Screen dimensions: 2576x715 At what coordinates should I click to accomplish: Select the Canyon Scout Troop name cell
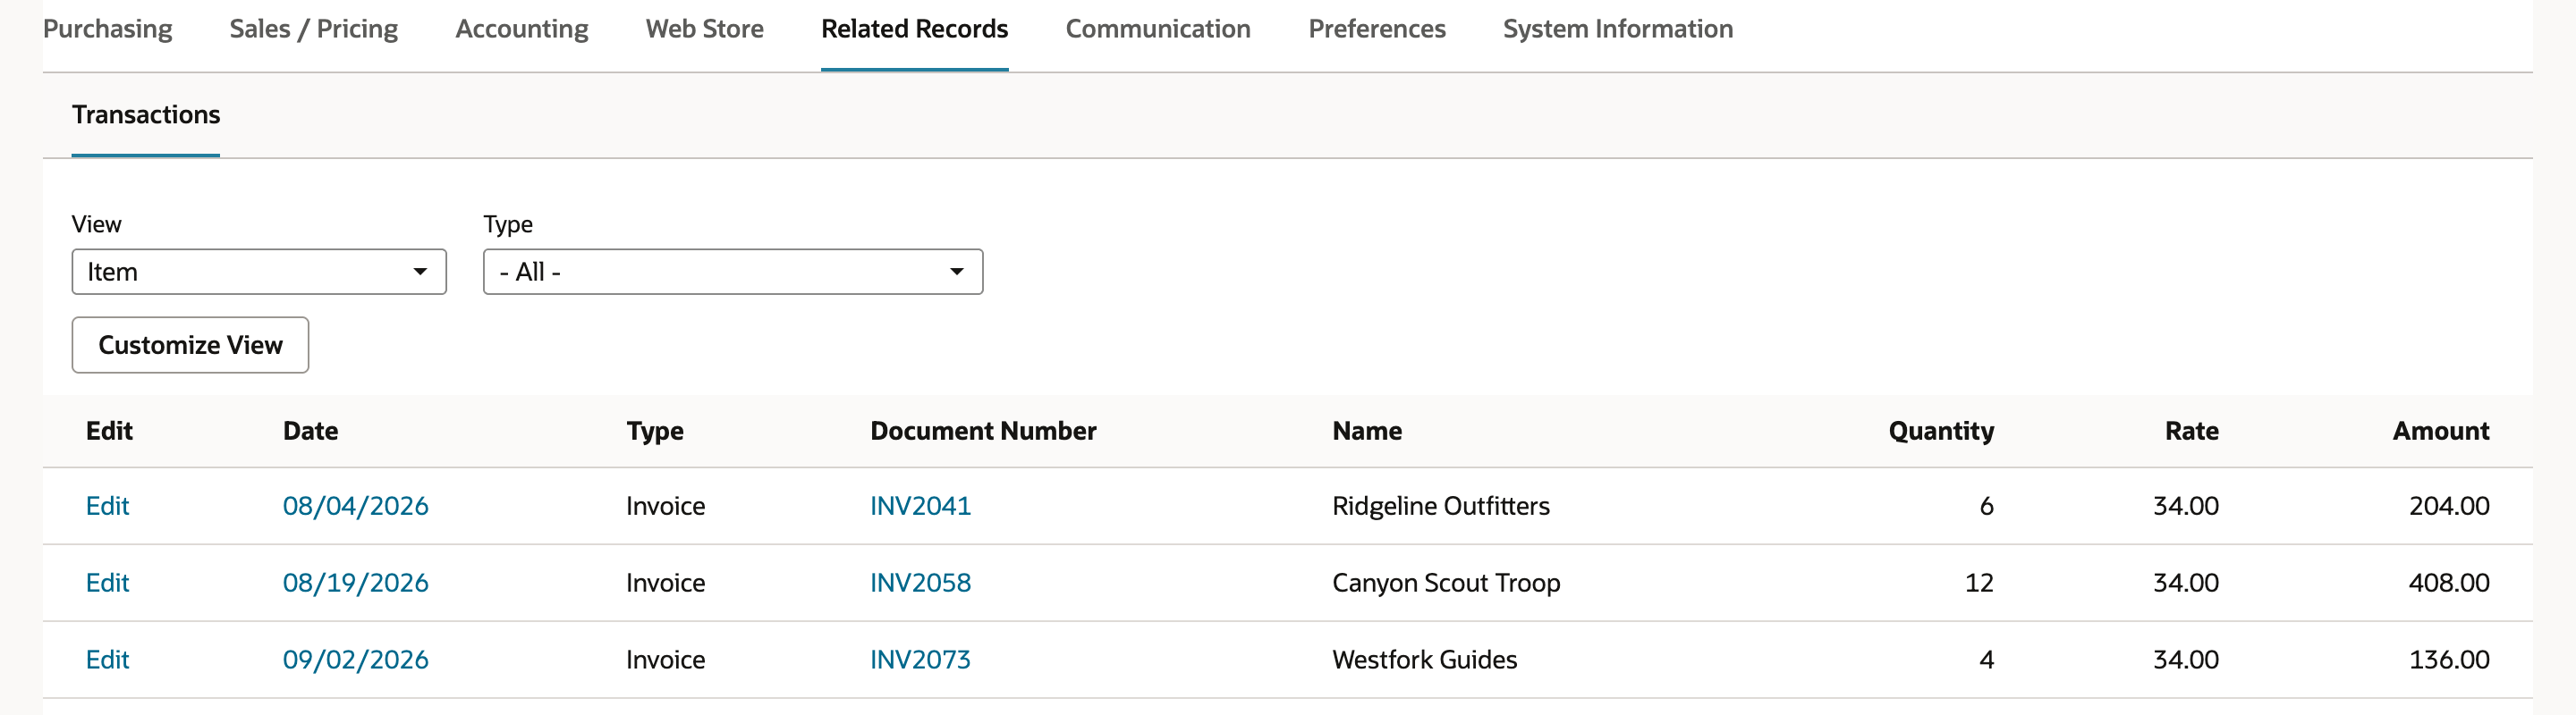[x=1446, y=582]
